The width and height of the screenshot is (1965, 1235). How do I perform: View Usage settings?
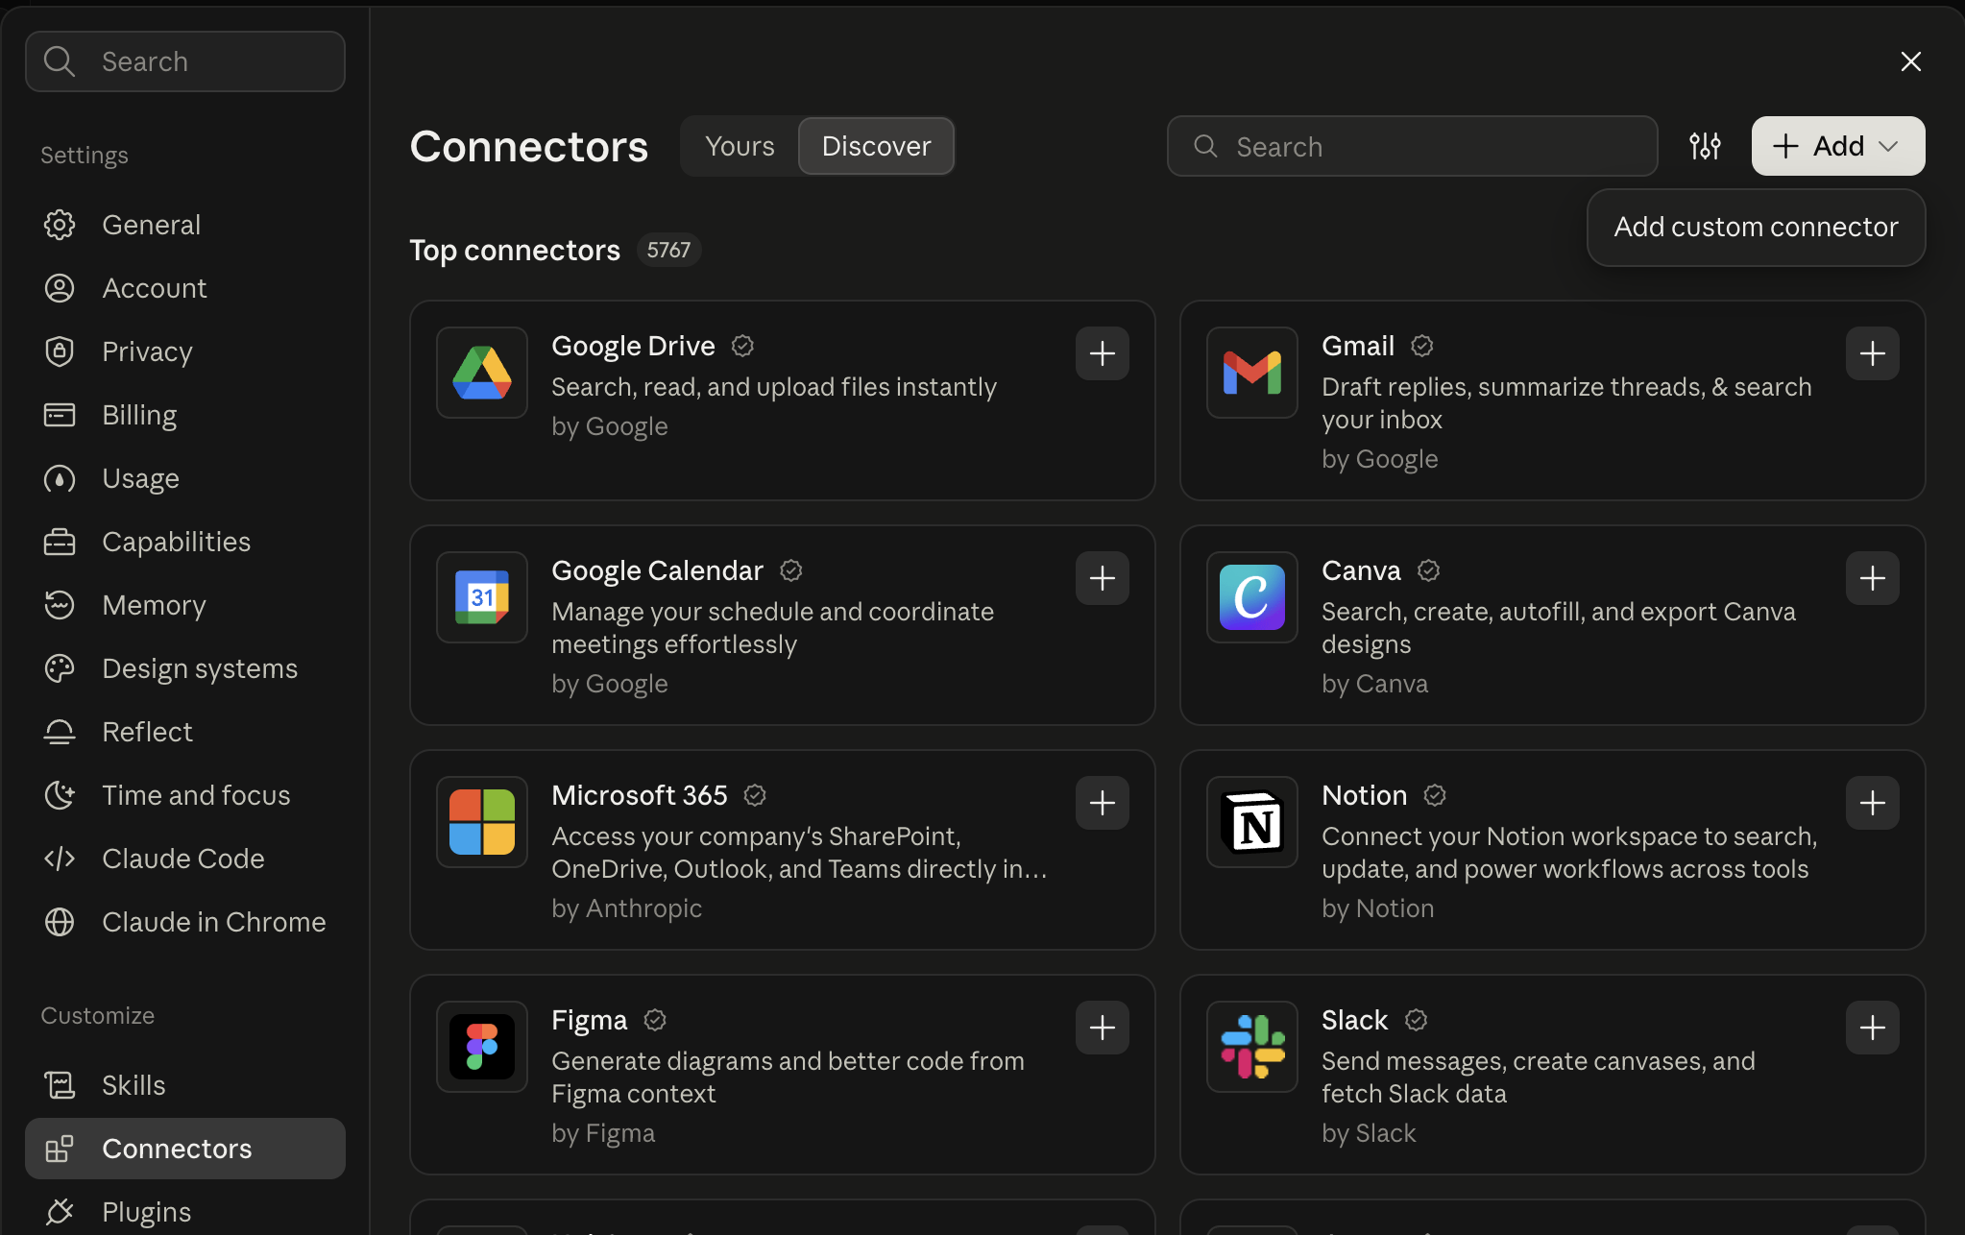point(185,478)
